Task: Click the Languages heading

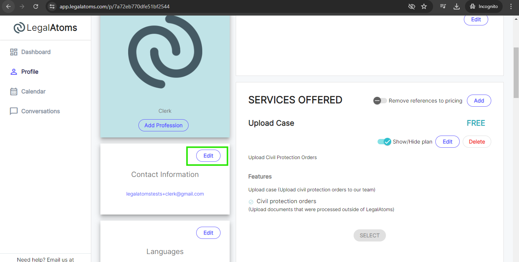Action: tap(165, 251)
